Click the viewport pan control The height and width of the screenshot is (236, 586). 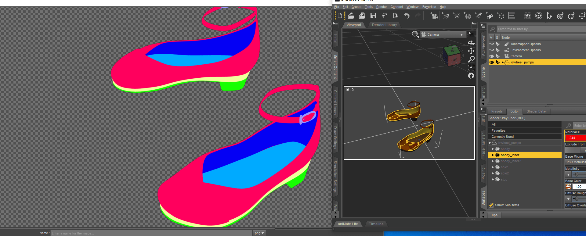pos(471,51)
